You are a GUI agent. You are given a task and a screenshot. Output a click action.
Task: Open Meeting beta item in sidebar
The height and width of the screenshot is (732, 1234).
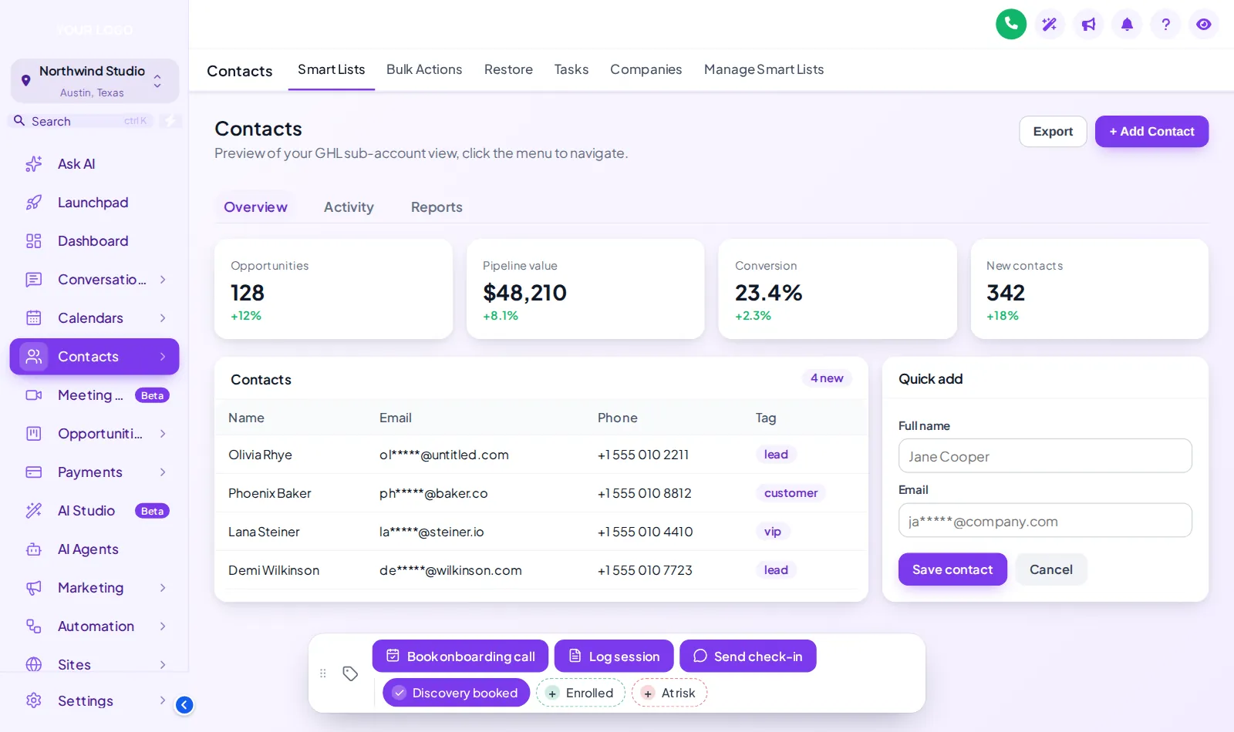point(94,395)
